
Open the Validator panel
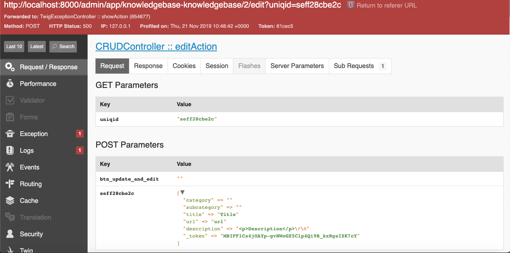tap(44, 100)
